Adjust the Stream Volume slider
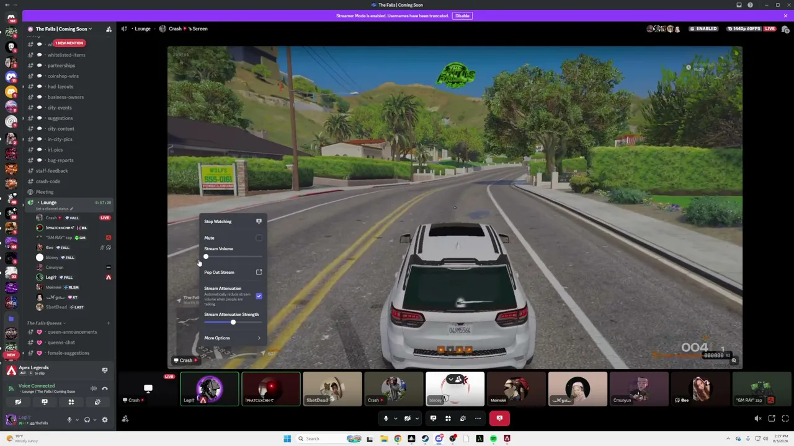The width and height of the screenshot is (794, 446). 233,256
